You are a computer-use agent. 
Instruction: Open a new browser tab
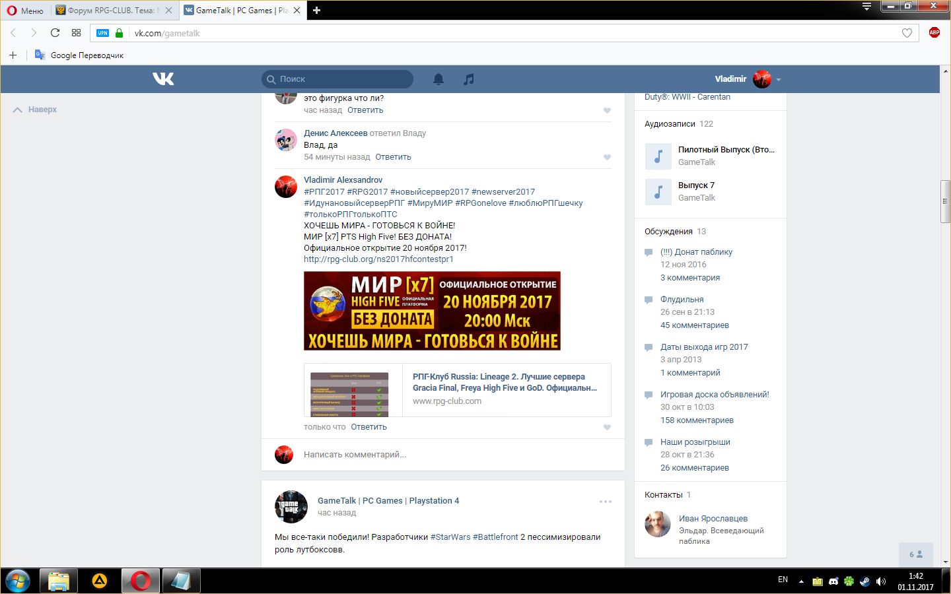point(316,11)
